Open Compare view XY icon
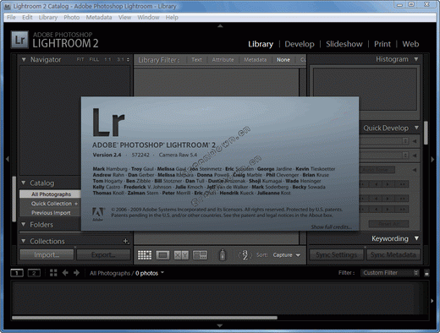The width and height of the screenshot is (440, 333). 181,255
